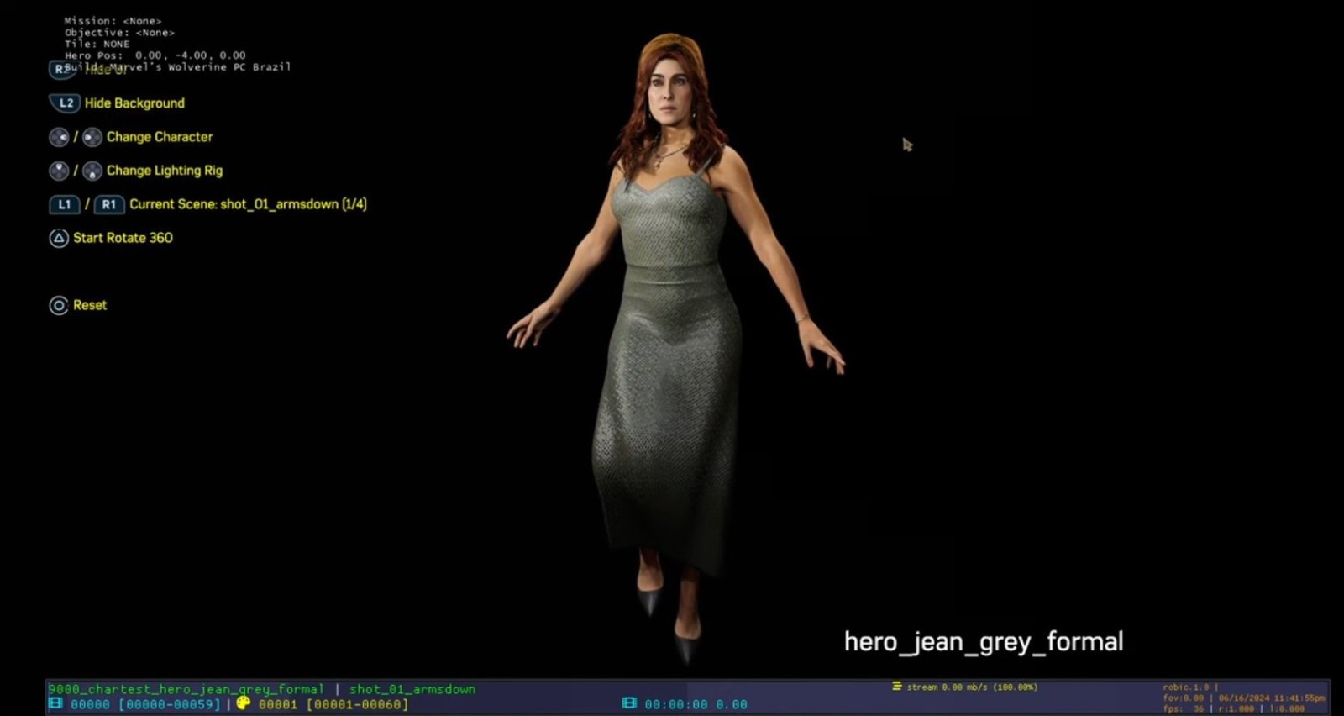The height and width of the screenshot is (716, 1344).
Task: Click the D-pad up icon for Lighting Rig
Action: click(59, 171)
